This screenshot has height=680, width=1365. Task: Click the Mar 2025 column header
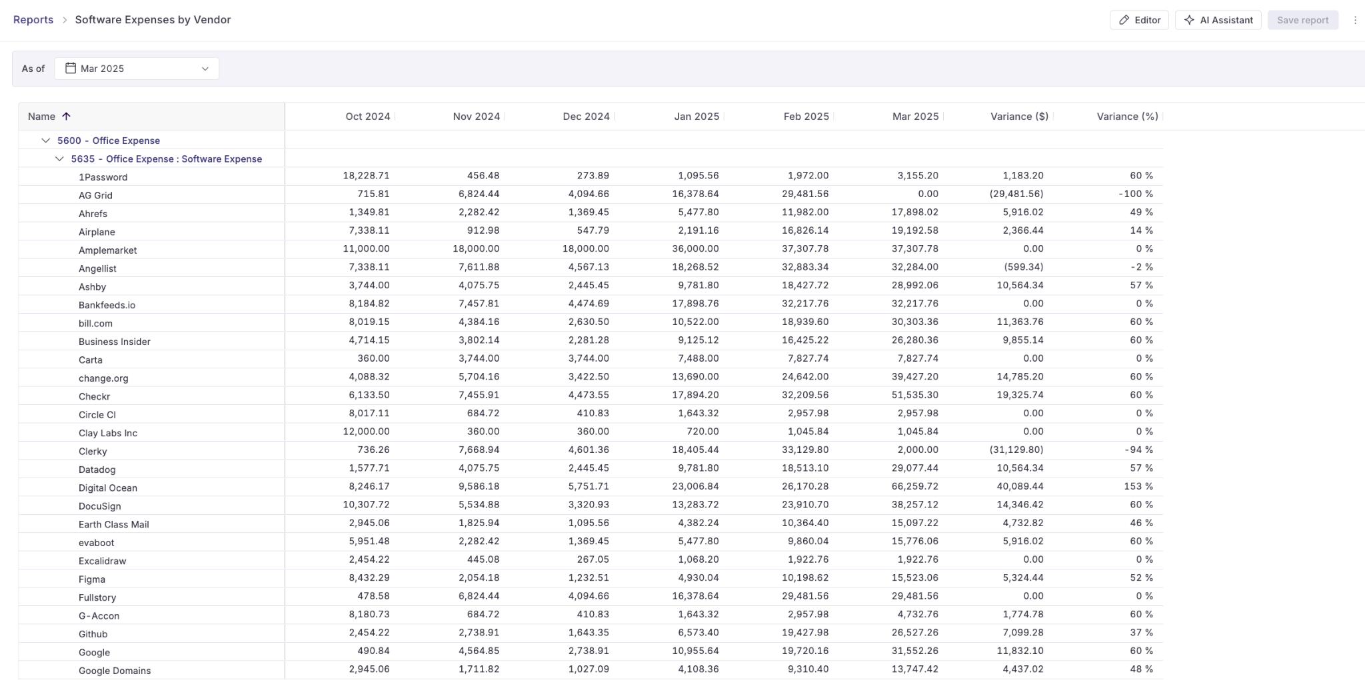(916, 117)
